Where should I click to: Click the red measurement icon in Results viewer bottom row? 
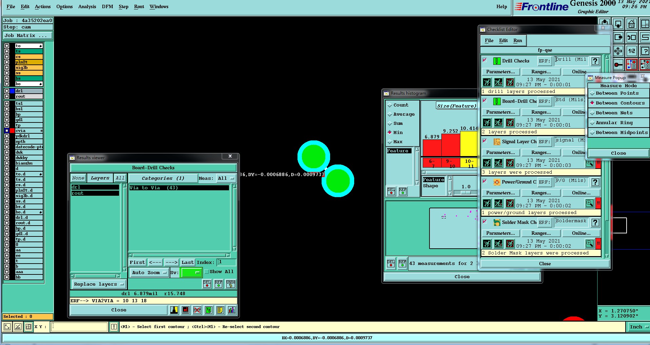(x=186, y=310)
